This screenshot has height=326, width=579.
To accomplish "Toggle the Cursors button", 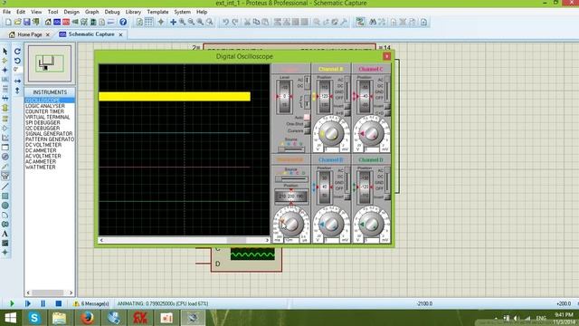I will 307,130.
